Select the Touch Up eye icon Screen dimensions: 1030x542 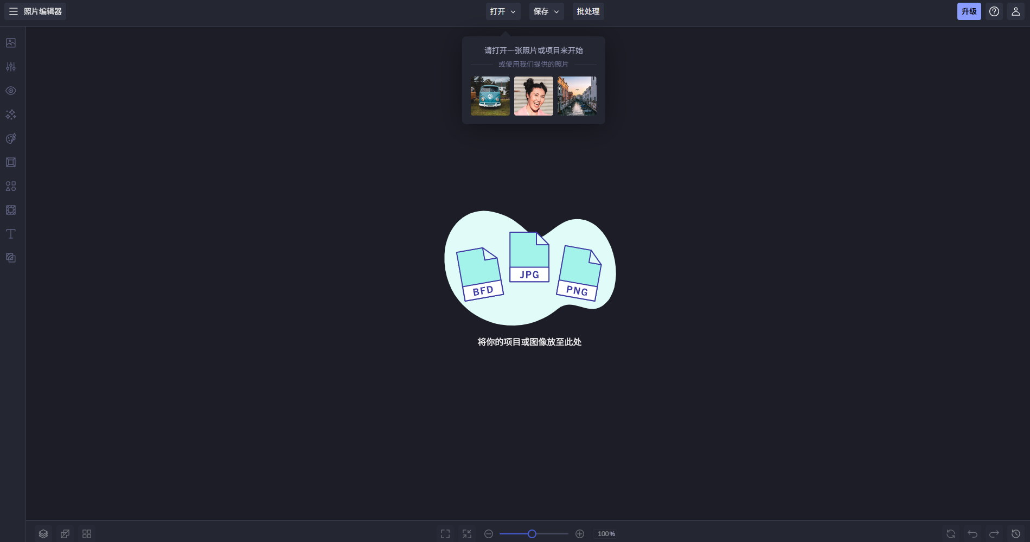[x=10, y=91]
